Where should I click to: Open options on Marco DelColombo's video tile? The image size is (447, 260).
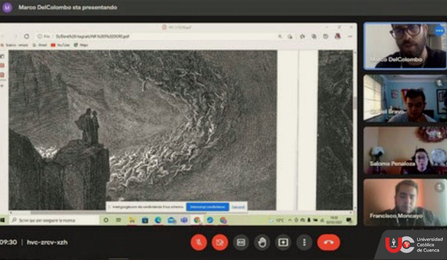[440, 31]
